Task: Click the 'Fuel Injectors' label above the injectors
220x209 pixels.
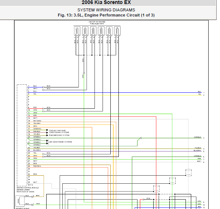Action: click(x=97, y=24)
